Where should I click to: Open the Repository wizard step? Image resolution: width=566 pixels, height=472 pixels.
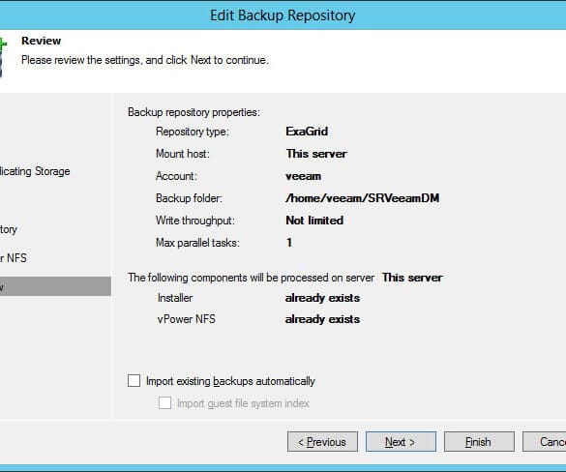[x=9, y=229]
